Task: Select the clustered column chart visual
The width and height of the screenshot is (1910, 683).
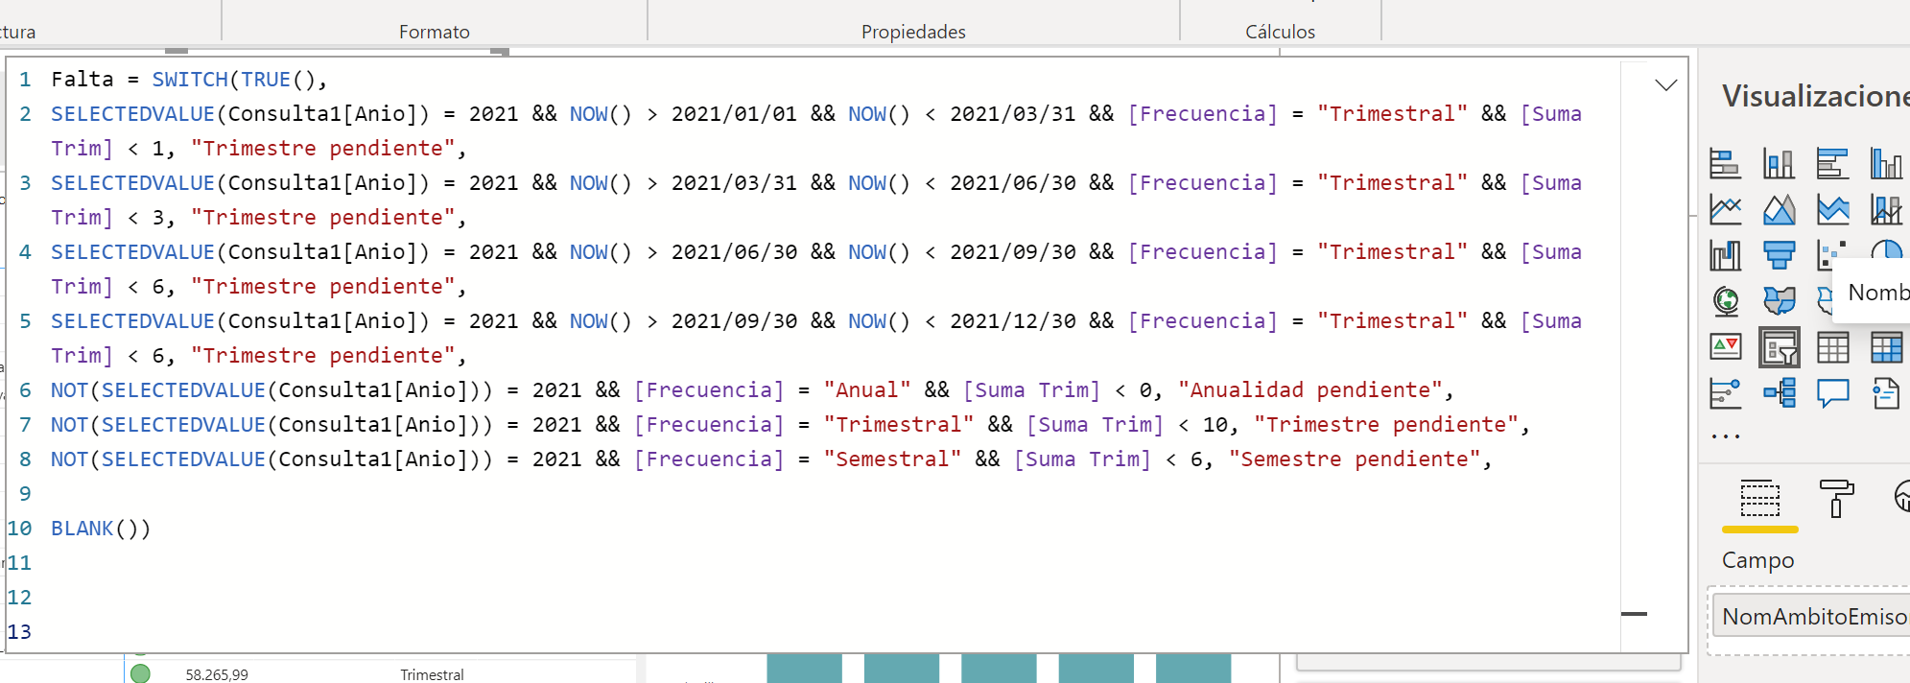Action: pyautogui.click(x=1886, y=163)
